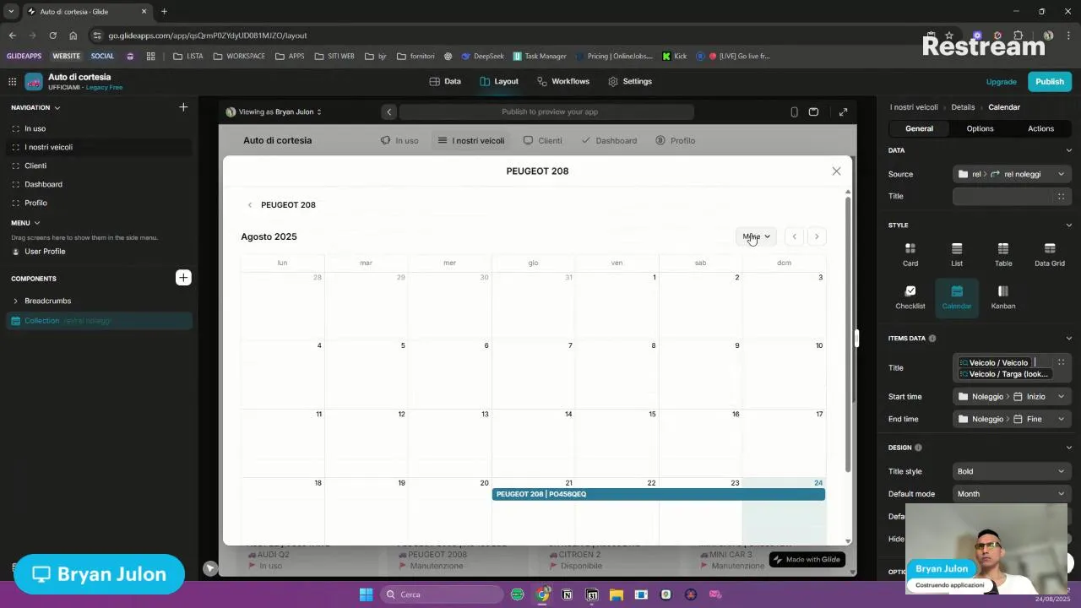
Task: Open In uso tab in app preview
Action: tap(399, 140)
